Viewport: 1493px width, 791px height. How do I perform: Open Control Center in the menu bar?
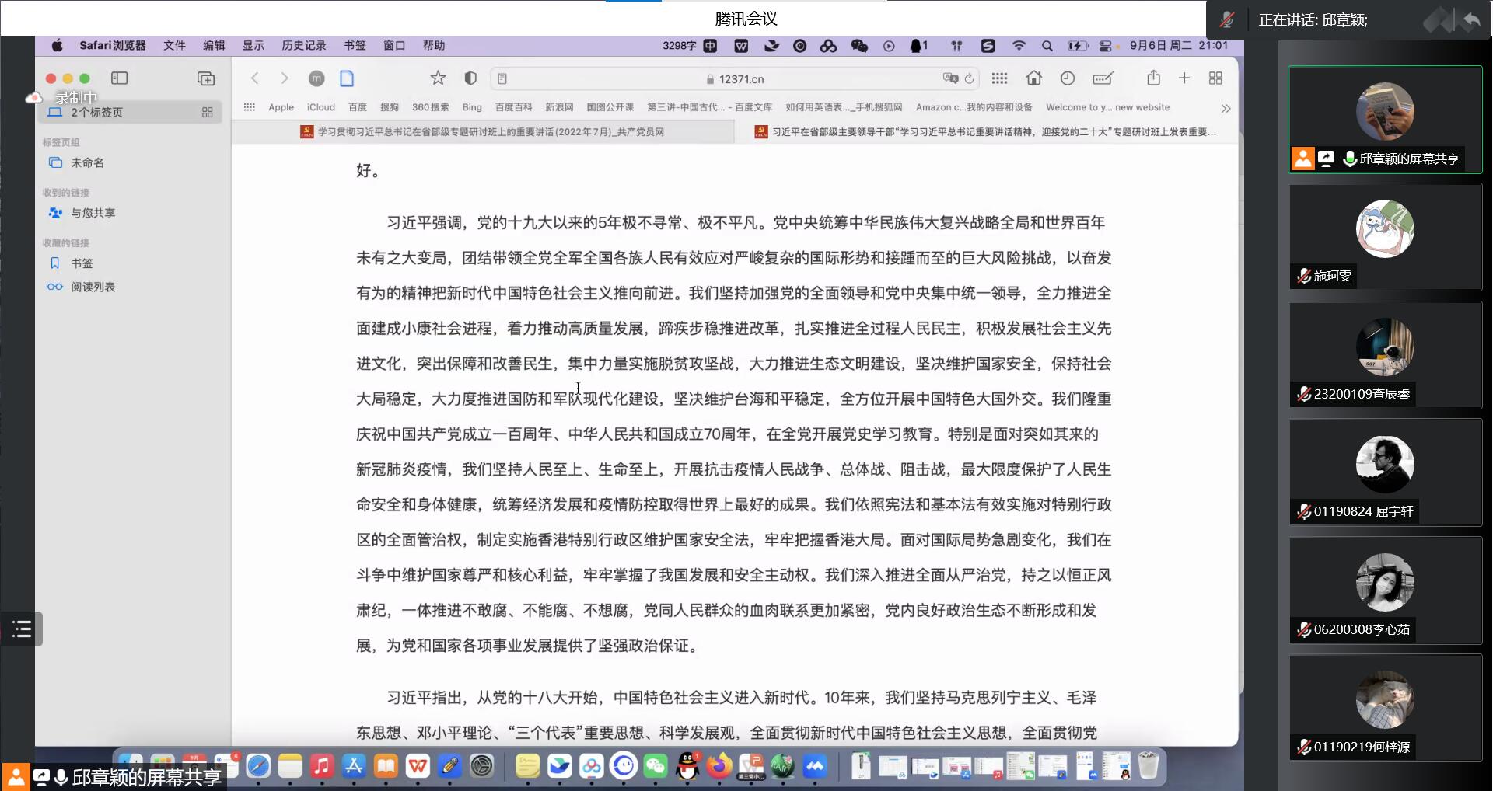click(x=1105, y=46)
